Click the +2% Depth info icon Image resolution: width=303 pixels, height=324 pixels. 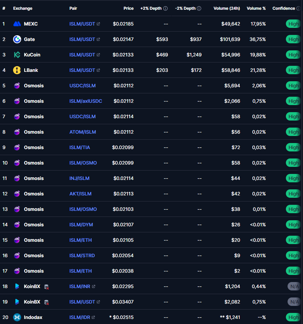pos(165,8)
